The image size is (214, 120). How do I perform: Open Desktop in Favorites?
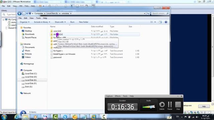28,31
